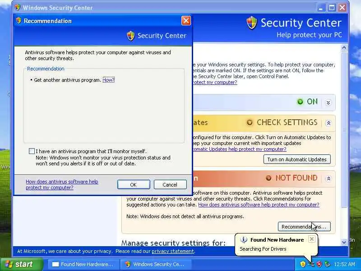Check 'I have an antivirus program' checkbox
The image size is (361, 271).
(32, 151)
